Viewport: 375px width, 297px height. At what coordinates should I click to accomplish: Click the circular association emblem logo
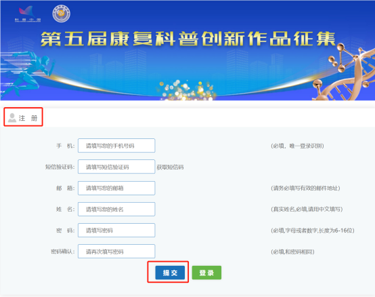tap(61, 14)
